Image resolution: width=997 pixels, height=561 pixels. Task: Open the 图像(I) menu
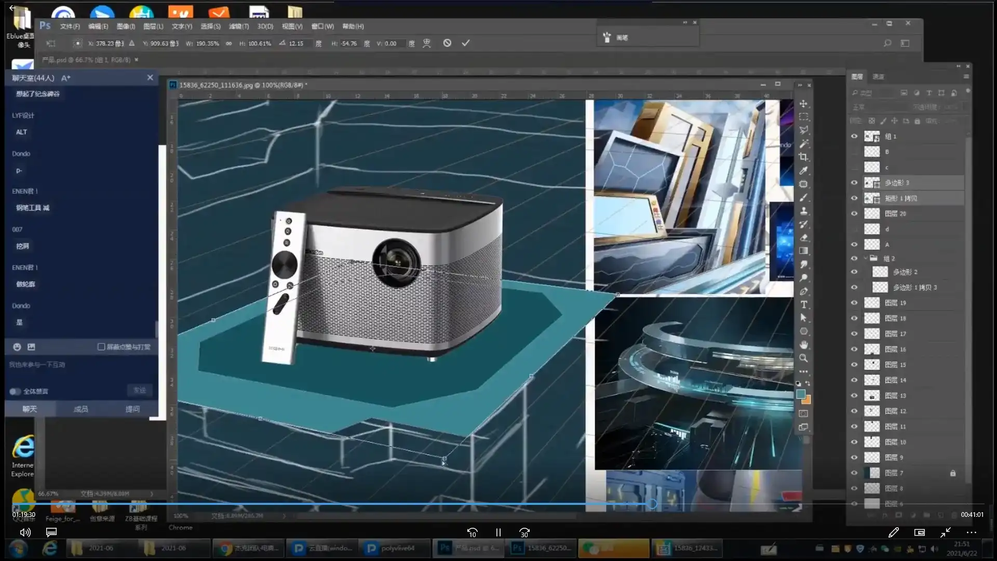(x=126, y=26)
